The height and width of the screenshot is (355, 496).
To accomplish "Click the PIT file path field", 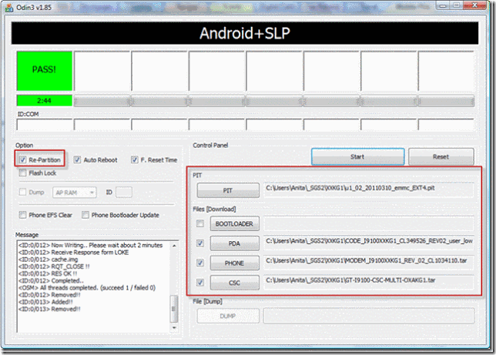I will pos(368,190).
